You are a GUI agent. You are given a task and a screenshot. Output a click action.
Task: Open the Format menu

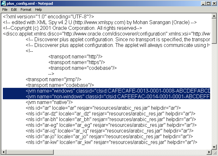tap(26, 10)
